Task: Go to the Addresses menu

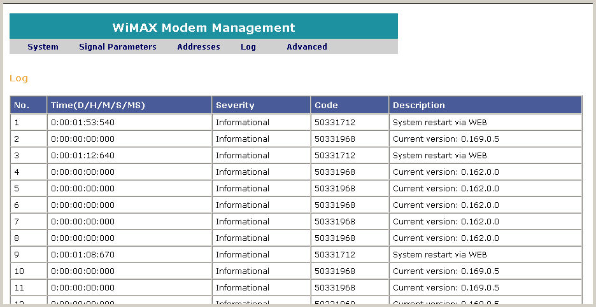Action: (198, 46)
